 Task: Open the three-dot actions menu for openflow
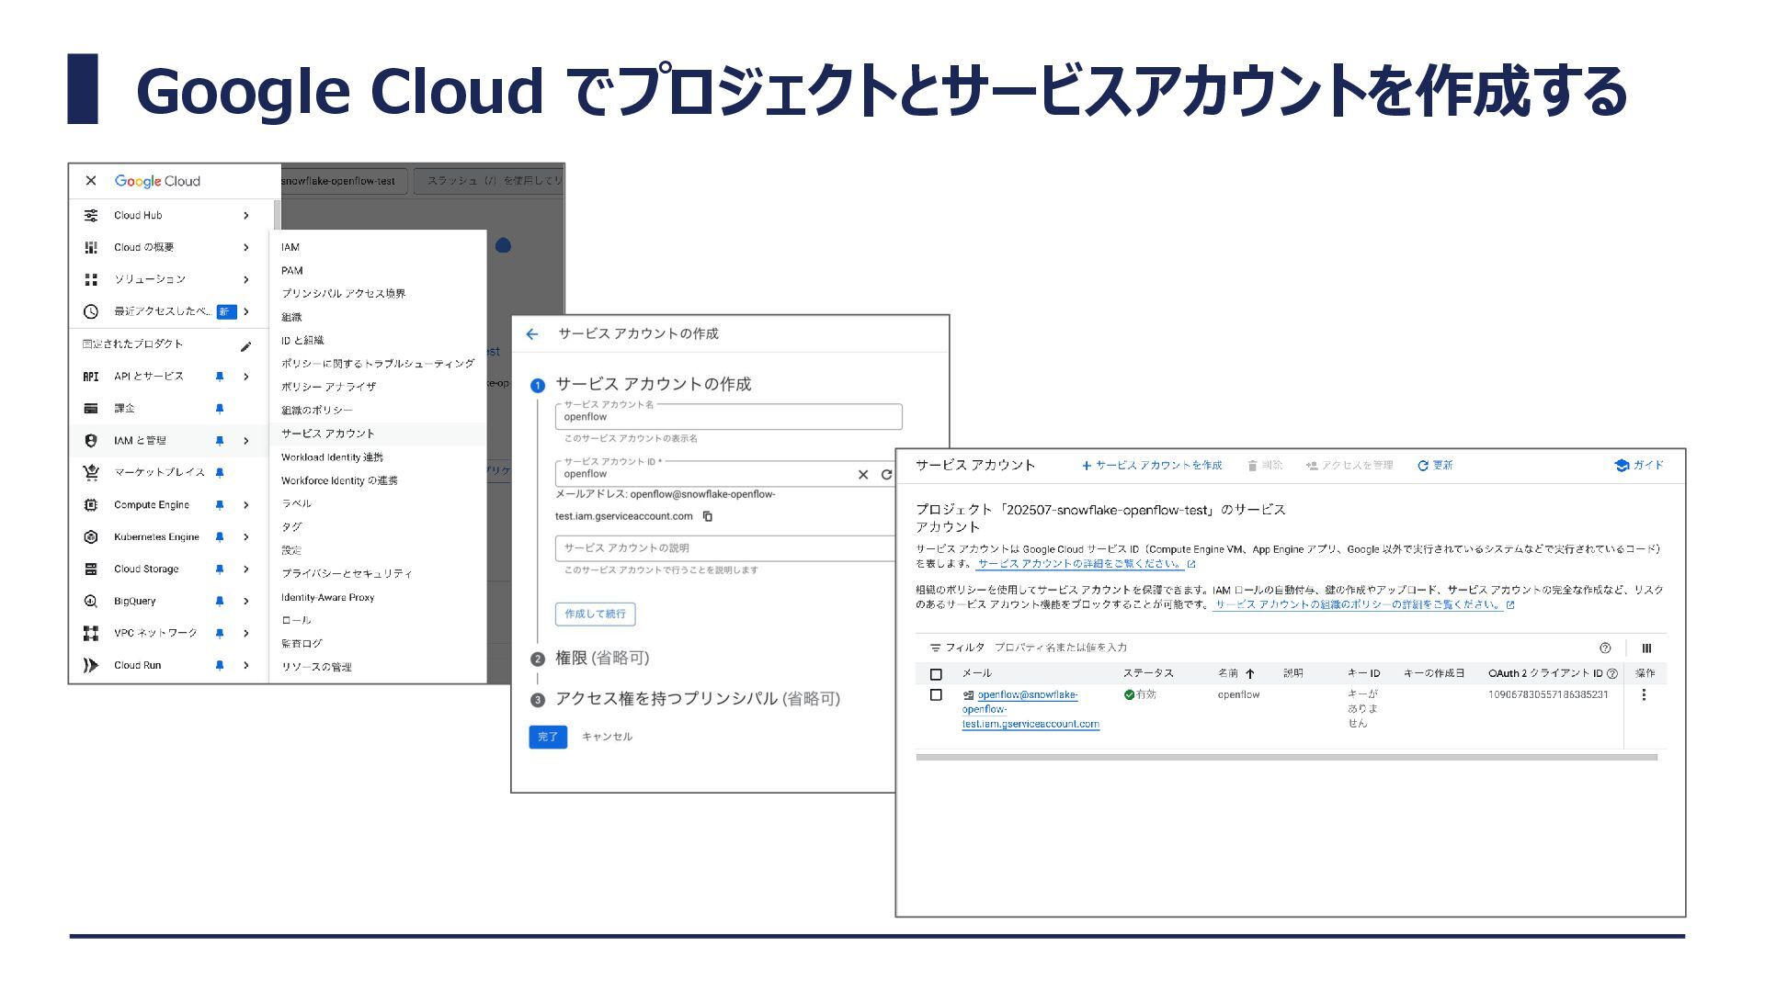pos(1644,695)
